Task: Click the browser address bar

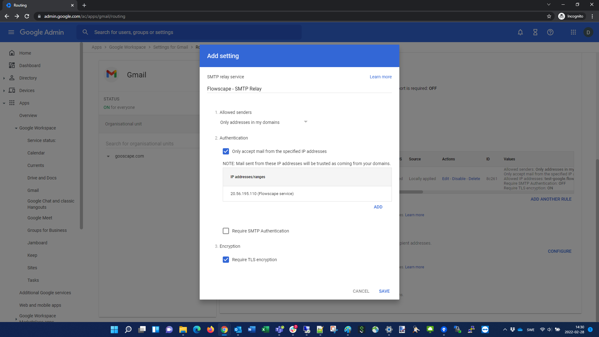Action: [125, 16]
